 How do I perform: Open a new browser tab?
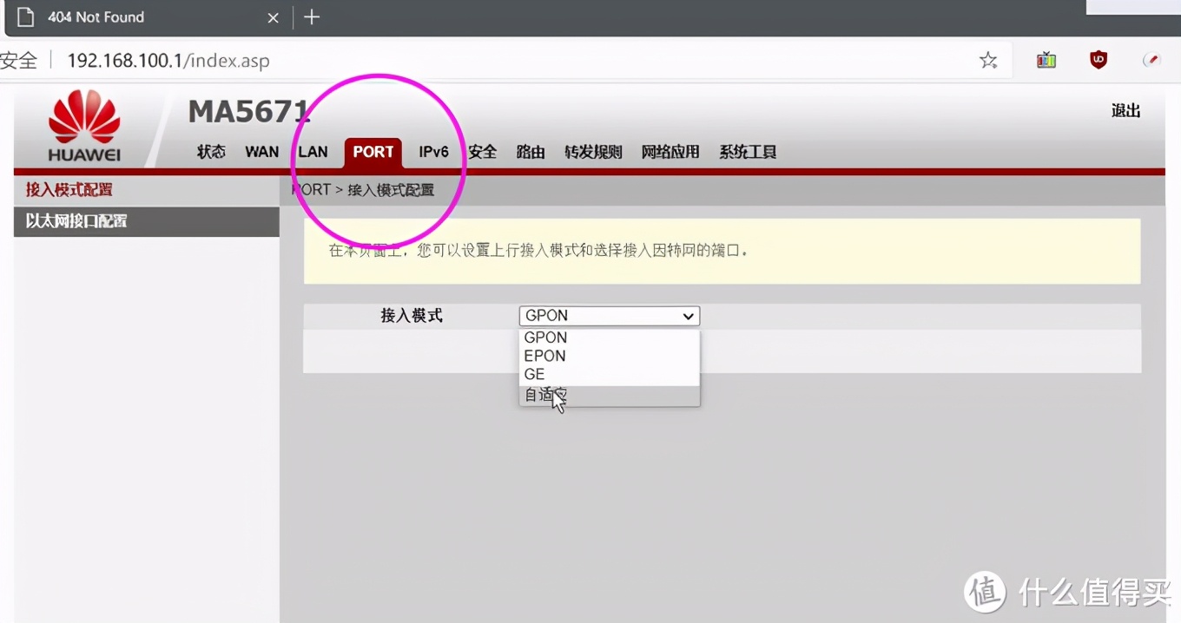[312, 16]
